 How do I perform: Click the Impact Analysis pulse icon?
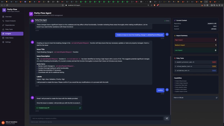point(3,21)
